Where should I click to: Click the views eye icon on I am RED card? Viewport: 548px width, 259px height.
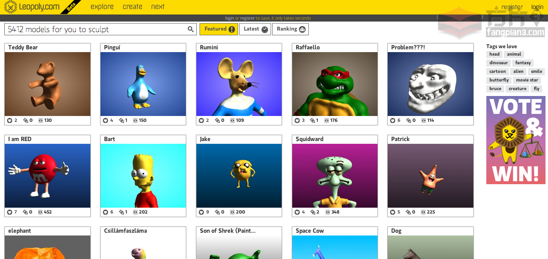point(40,212)
